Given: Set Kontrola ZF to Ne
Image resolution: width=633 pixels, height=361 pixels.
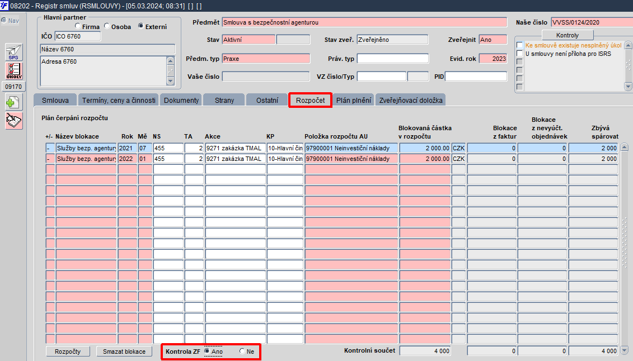Looking at the screenshot, I should (242, 351).
